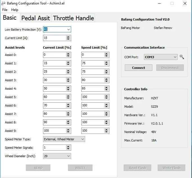Viewport: 192px width, 178px height.
Task: Increase Assist 0 current limit spinner
Action: click(x=68, y=53)
